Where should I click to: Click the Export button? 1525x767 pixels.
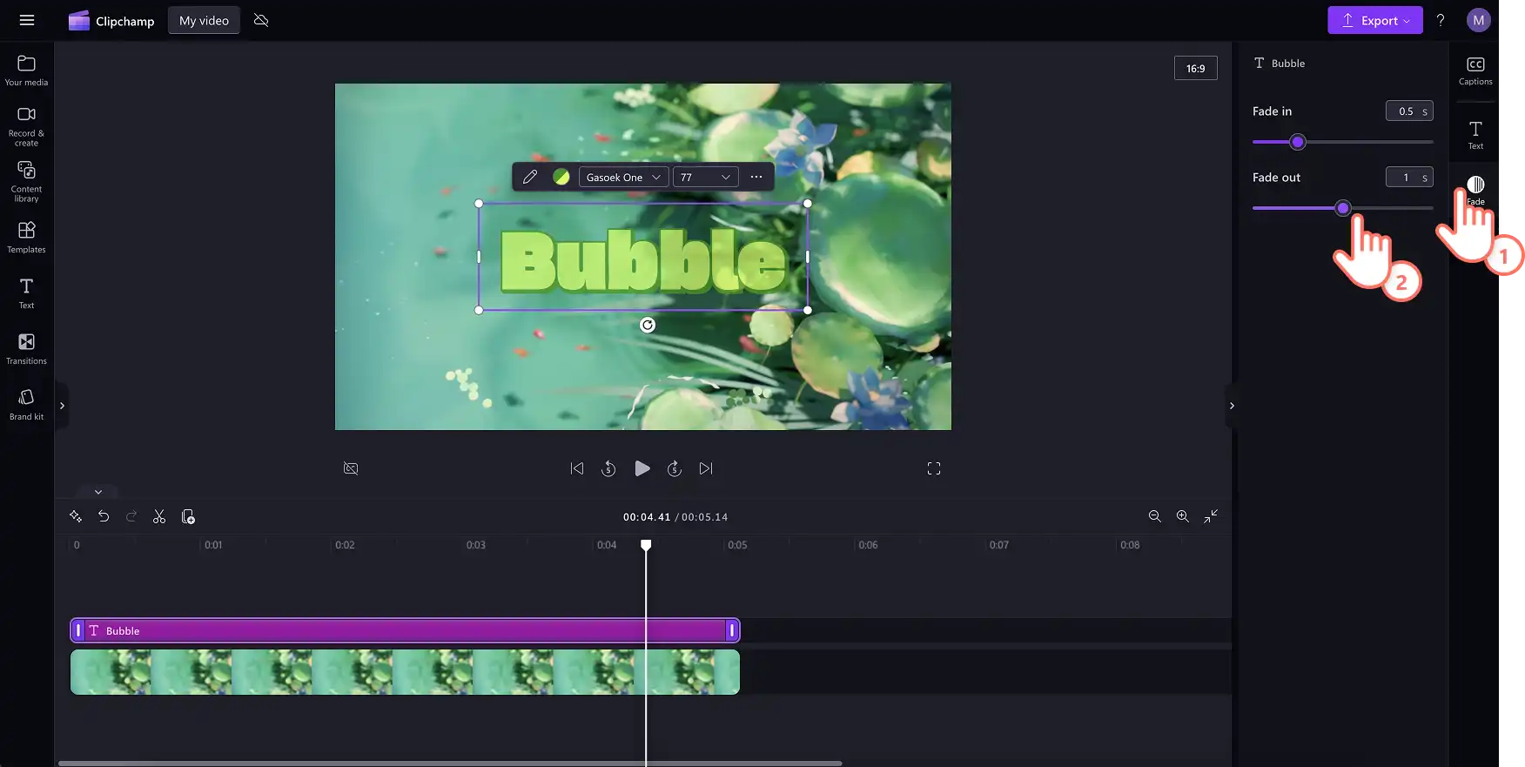coord(1374,20)
